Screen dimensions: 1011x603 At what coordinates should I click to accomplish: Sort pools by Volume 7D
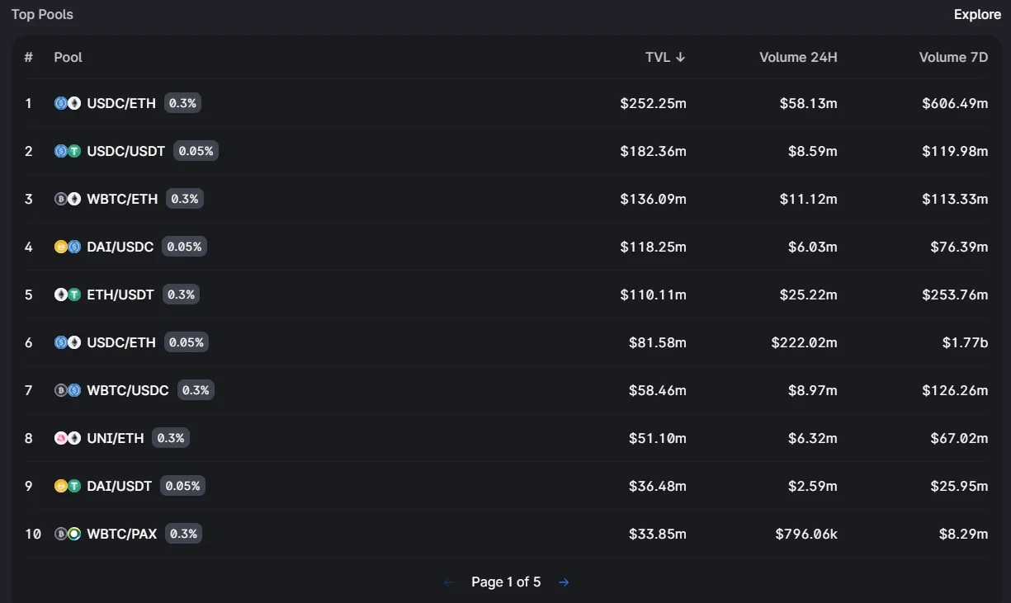pyautogui.click(x=953, y=57)
